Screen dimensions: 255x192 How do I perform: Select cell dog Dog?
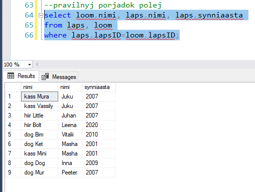point(40,163)
